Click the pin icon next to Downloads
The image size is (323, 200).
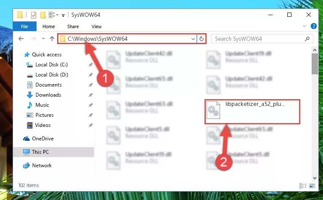[x=90, y=95]
